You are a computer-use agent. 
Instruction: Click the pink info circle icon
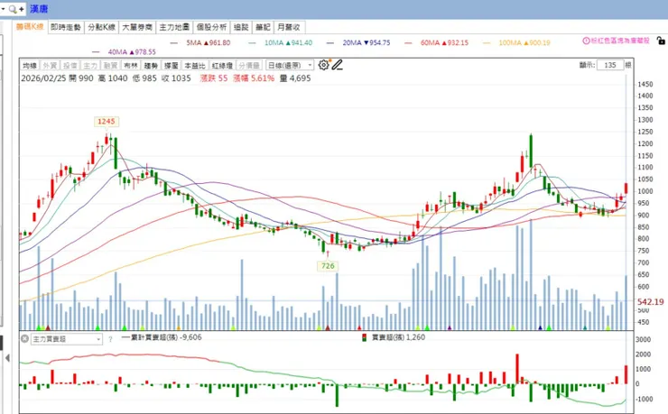point(586,41)
